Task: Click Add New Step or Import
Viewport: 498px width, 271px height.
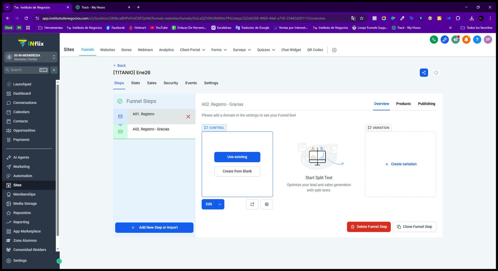Action: 154,227
